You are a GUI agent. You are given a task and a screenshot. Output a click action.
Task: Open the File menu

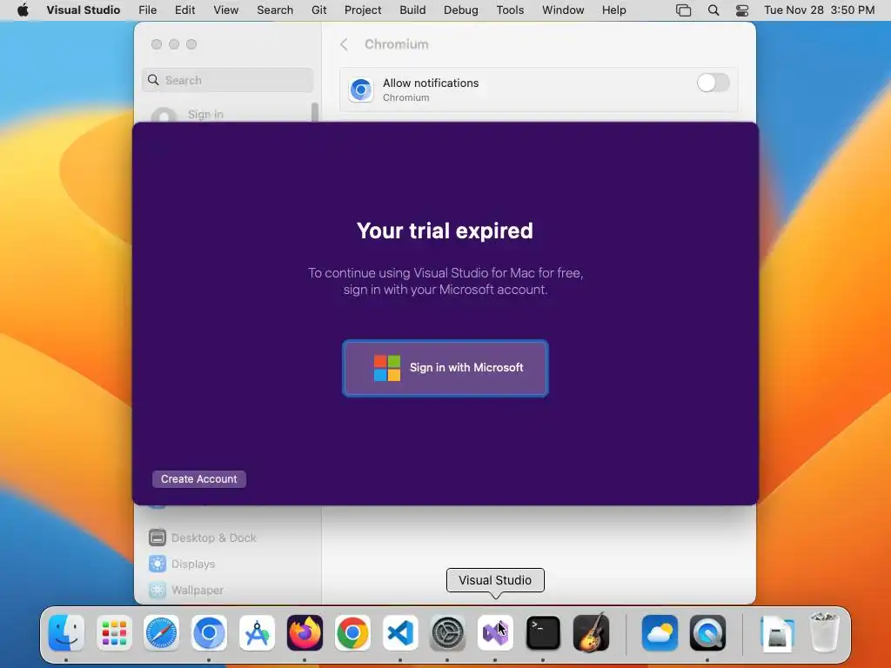click(148, 10)
